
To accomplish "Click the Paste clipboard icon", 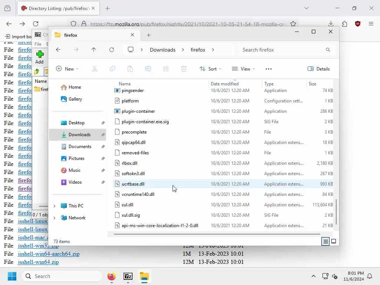I will pyautogui.click(x=130, y=69).
